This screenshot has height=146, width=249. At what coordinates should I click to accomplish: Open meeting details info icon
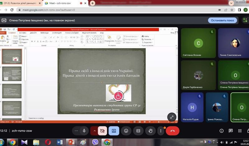tap(222, 131)
